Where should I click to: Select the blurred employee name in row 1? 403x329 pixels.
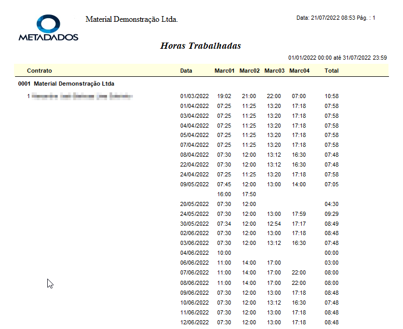(x=82, y=96)
